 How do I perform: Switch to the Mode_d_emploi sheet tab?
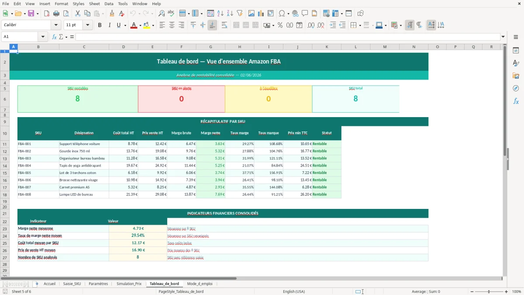[x=200, y=284]
